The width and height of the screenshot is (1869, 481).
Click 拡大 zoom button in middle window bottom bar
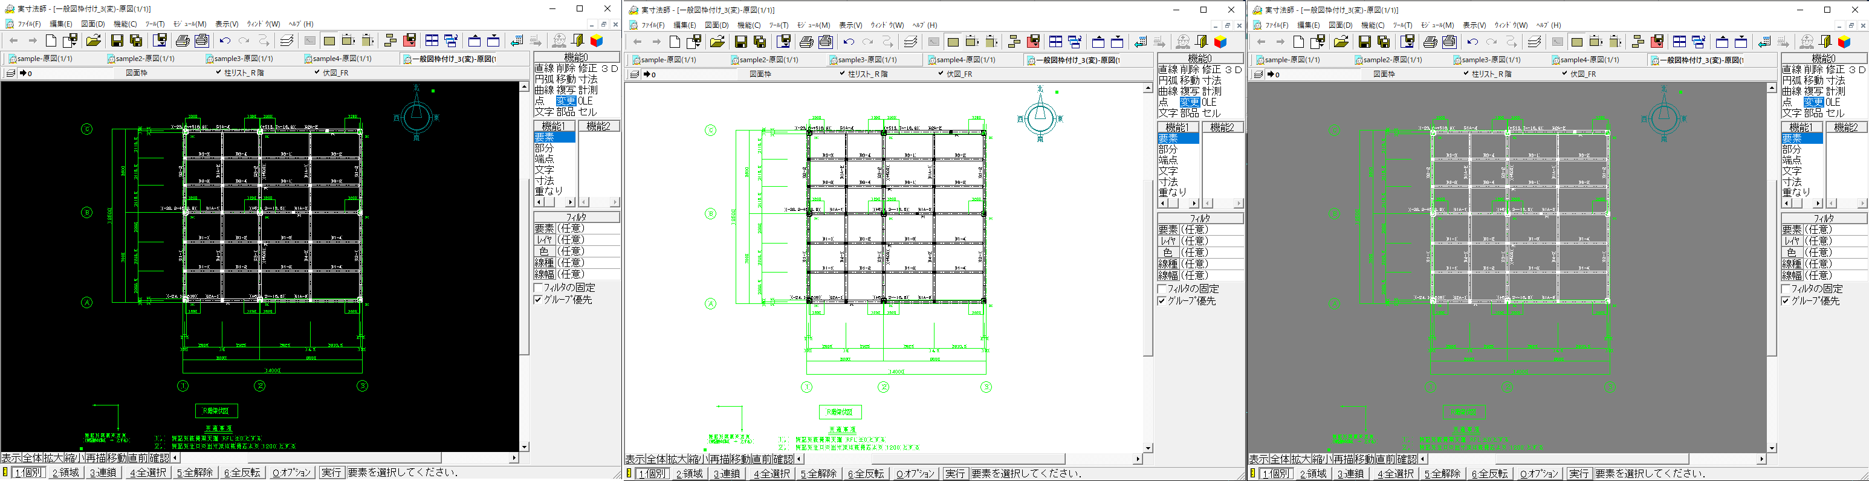(x=677, y=459)
